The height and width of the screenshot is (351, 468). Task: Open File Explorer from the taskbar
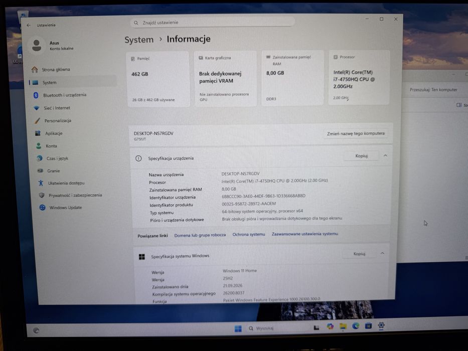(x=343, y=326)
